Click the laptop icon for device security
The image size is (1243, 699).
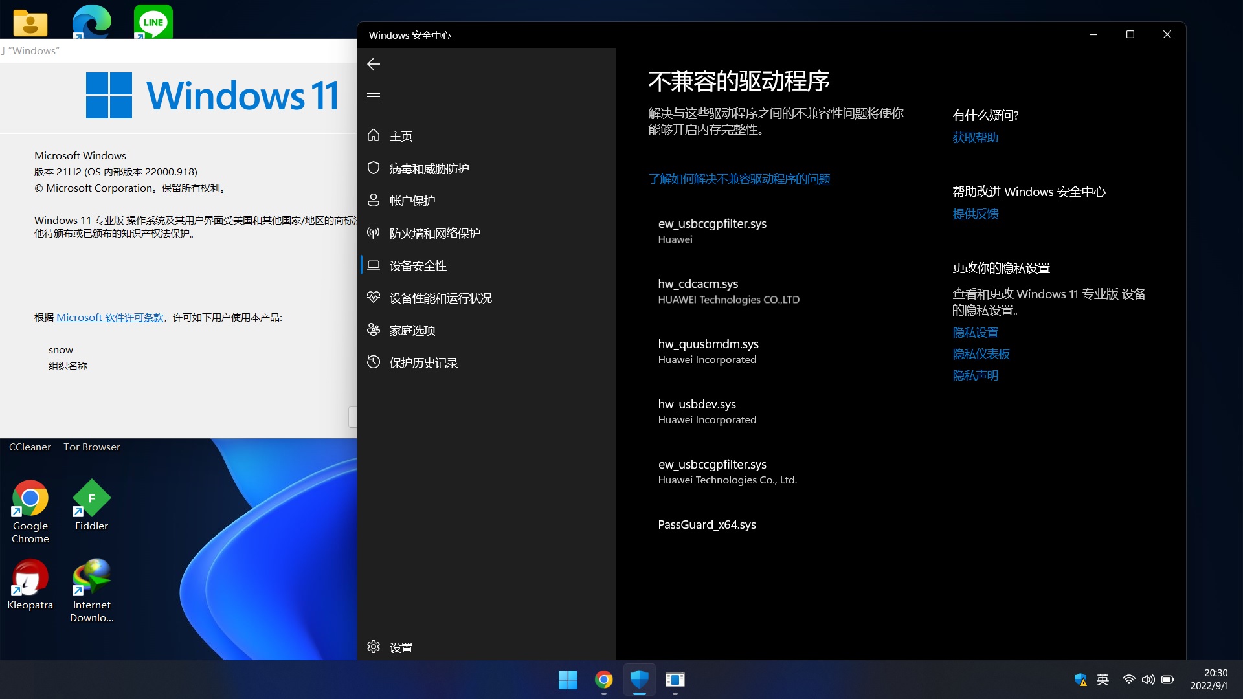[374, 265]
